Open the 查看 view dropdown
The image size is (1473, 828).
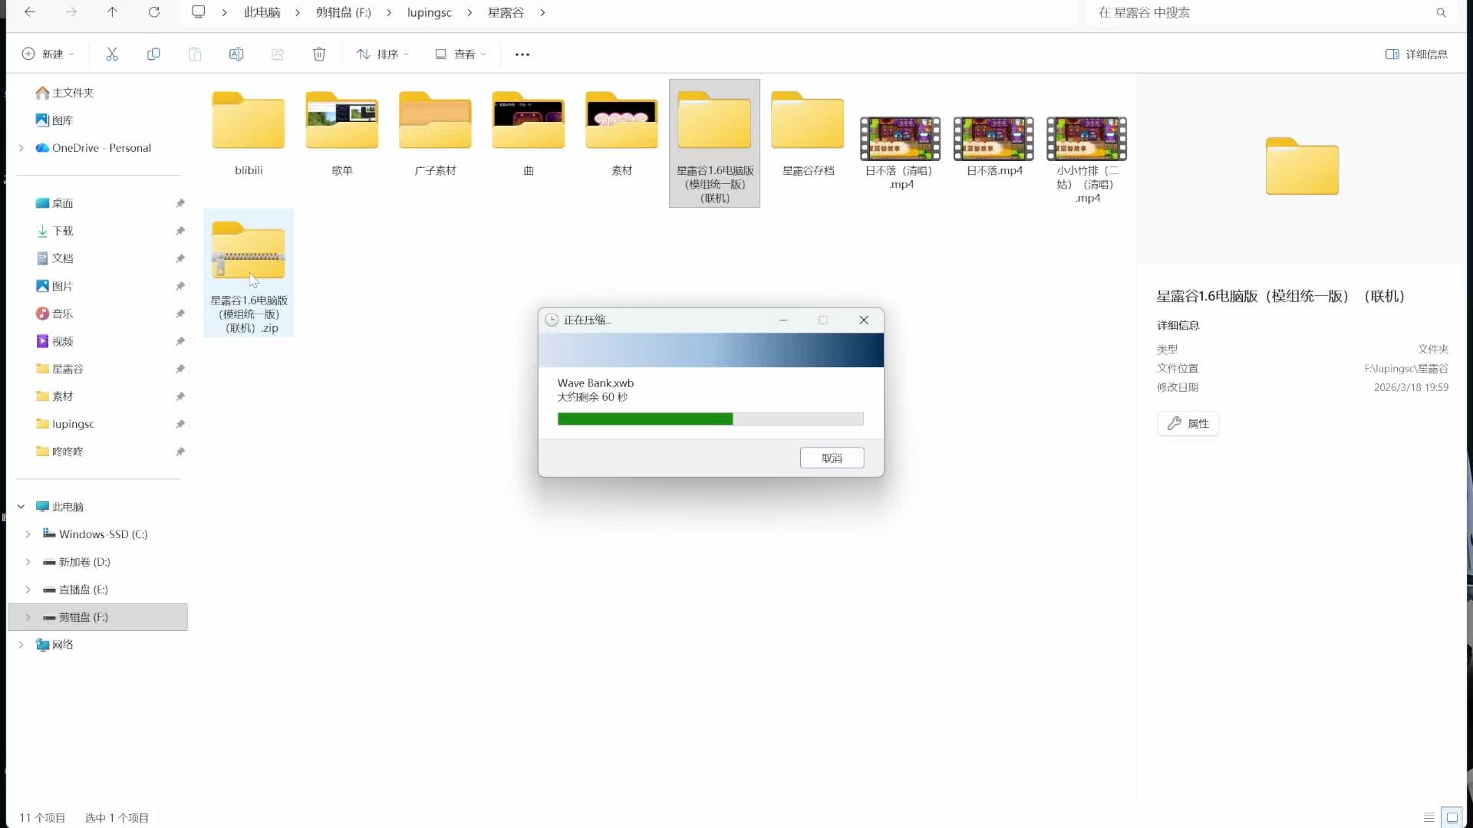460,54
